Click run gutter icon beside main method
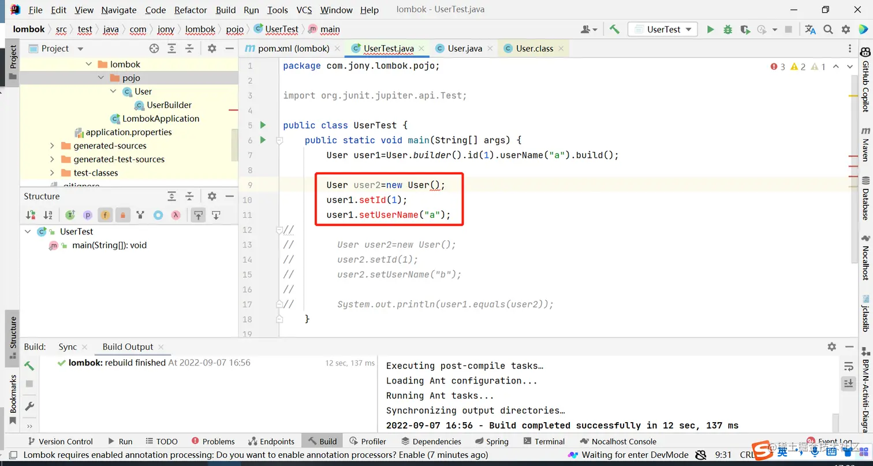Image resolution: width=873 pixels, height=466 pixels. [263, 140]
